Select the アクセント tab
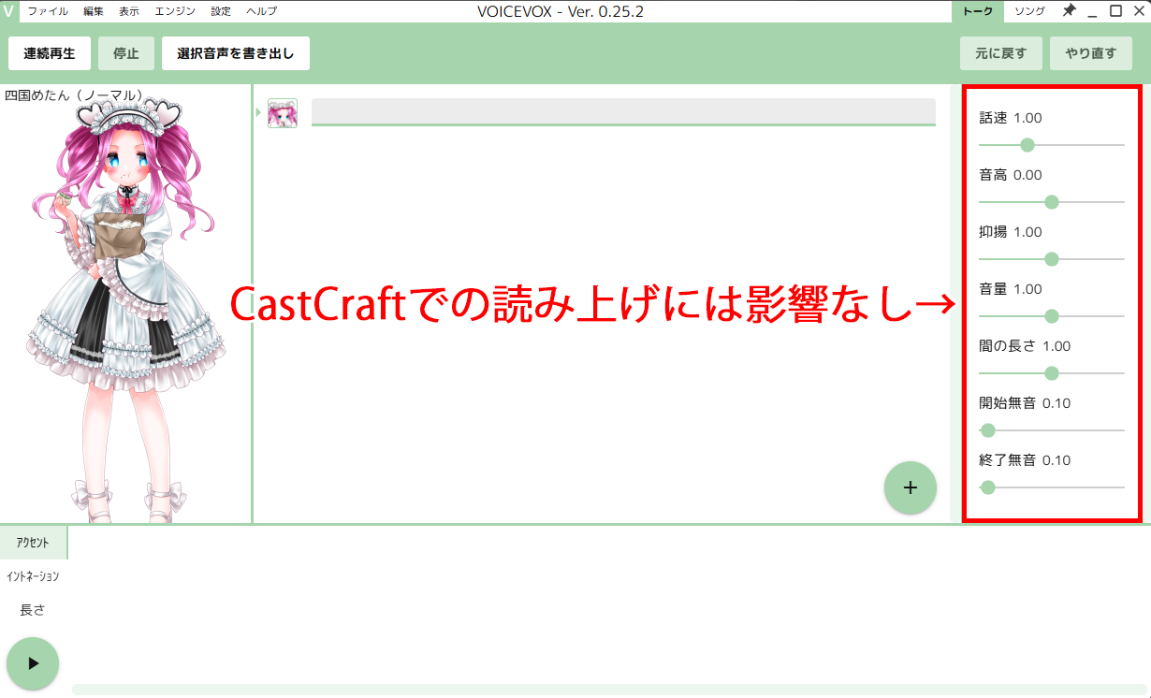Image resolution: width=1151 pixels, height=698 pixels. tap(34, 543)
